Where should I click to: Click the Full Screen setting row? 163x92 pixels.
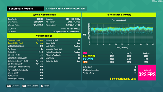[25, 49]
